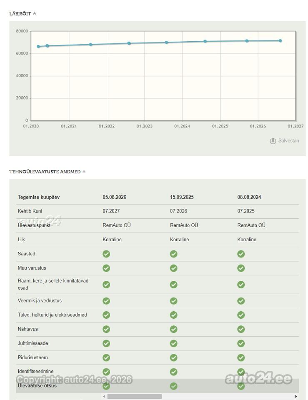
Task: Click the Nähtavus checkmark for 05.08.2026
Action: click(x=106, y=329)
